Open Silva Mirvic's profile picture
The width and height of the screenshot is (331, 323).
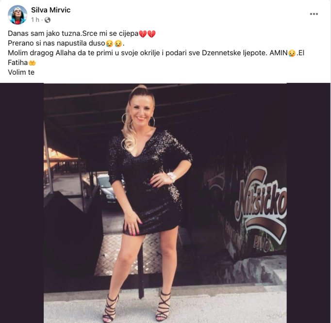tap(17, 15)
